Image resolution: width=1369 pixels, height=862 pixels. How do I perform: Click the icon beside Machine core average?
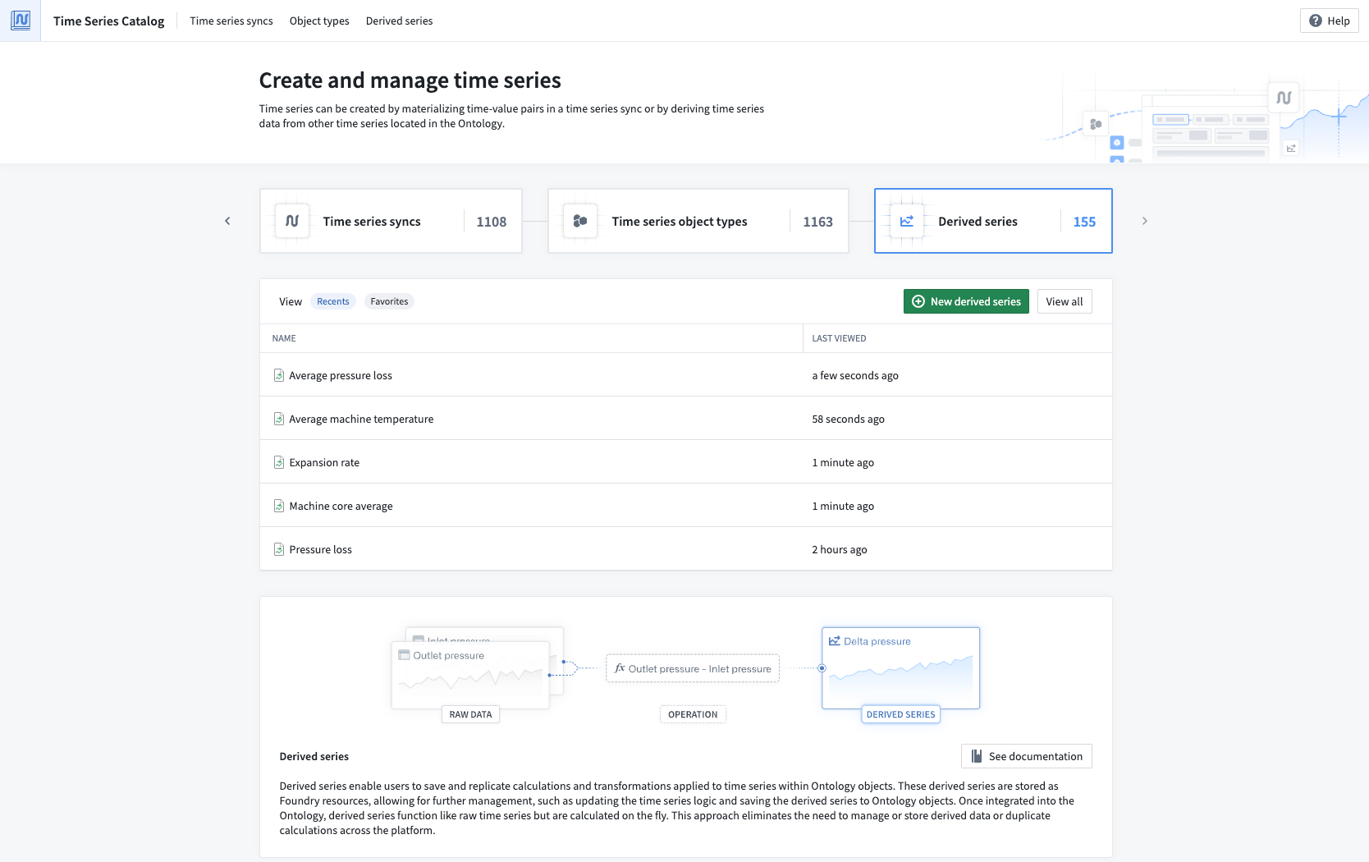(279, 506)
